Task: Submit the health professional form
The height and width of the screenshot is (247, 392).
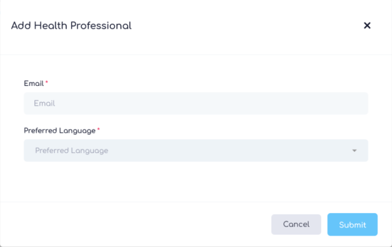Action: click(352, 225)
